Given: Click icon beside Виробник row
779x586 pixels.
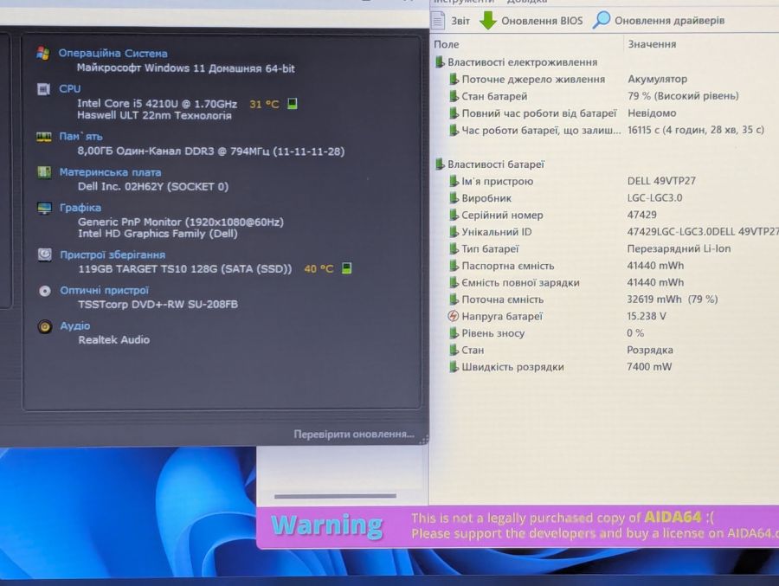Looking at the screenshot, I should click(454, 198).
